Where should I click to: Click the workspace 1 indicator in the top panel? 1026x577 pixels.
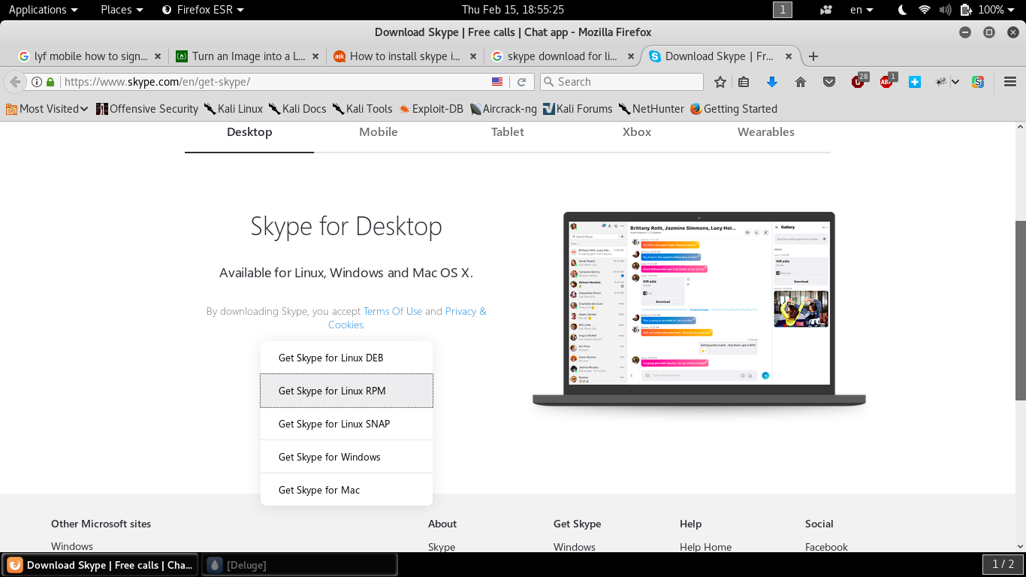pos(783,10)
